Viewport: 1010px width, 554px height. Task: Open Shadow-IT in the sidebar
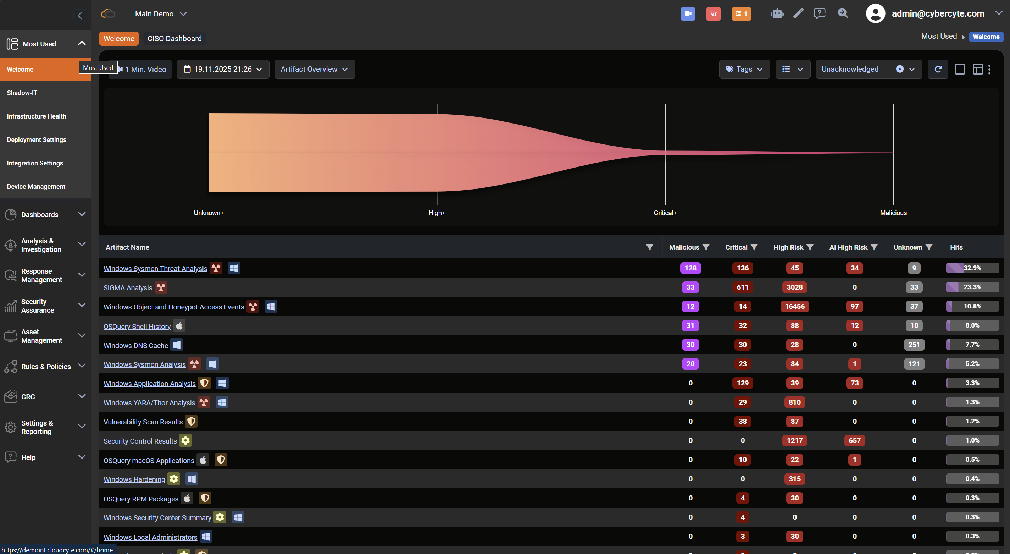(x=22, y=93)
